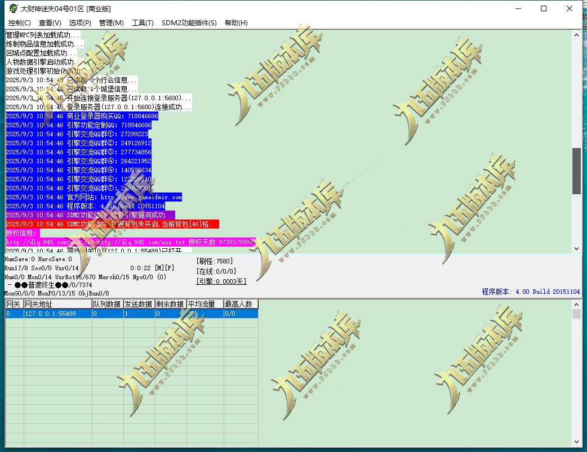
Task: Click the [在线:0/0/0] status text
Action: point(216,271)
